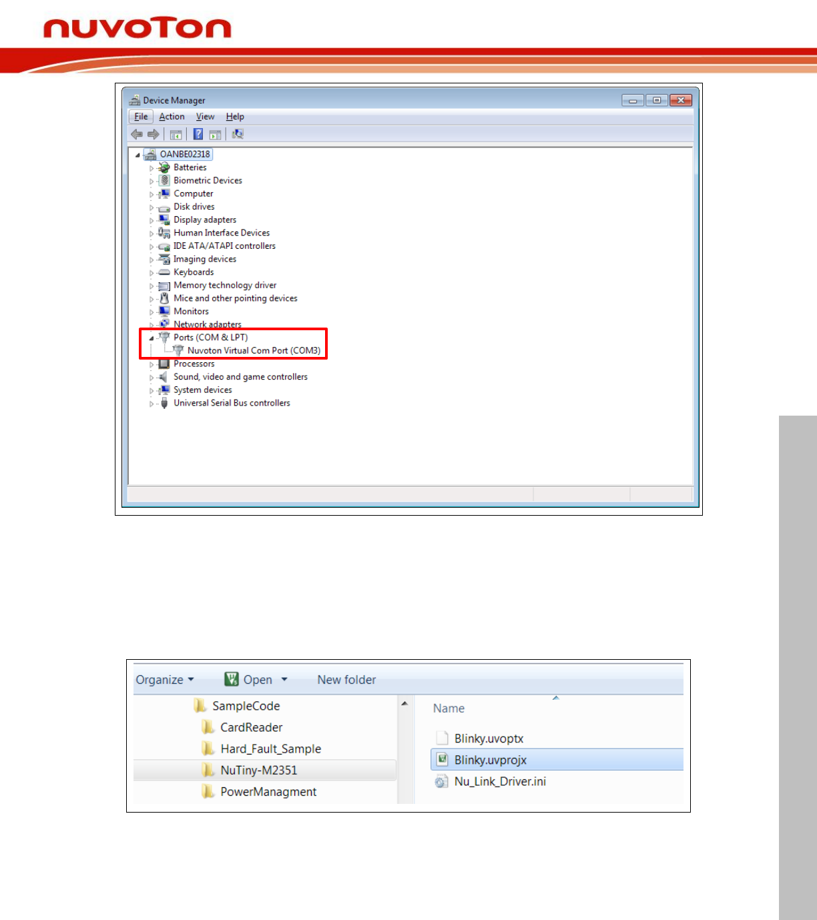Click the New folder button

[346, 680]
